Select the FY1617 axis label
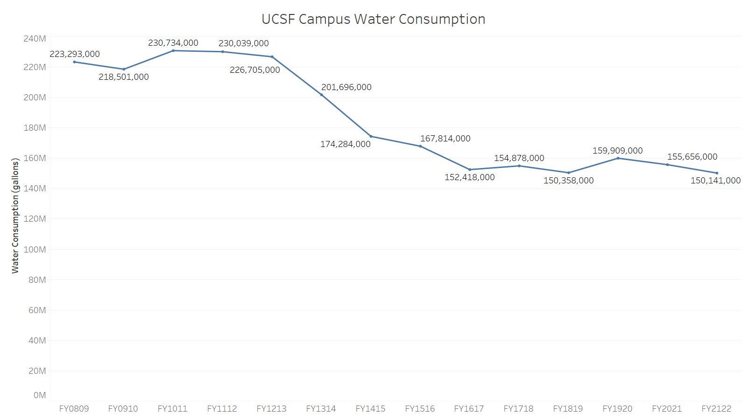Screen dimensions: 747x420 [469, 409]
